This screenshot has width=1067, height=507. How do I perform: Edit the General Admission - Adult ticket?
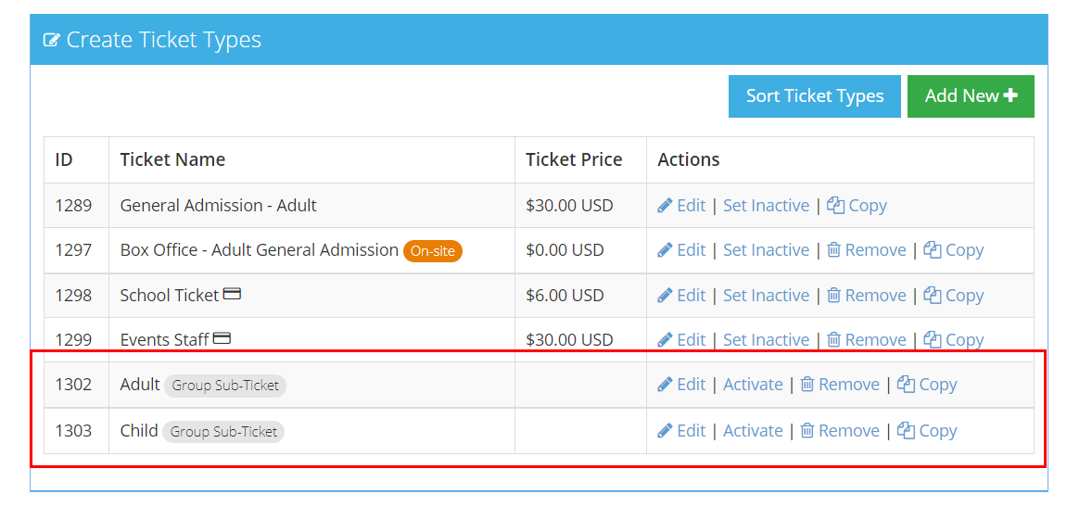[681, 206]
